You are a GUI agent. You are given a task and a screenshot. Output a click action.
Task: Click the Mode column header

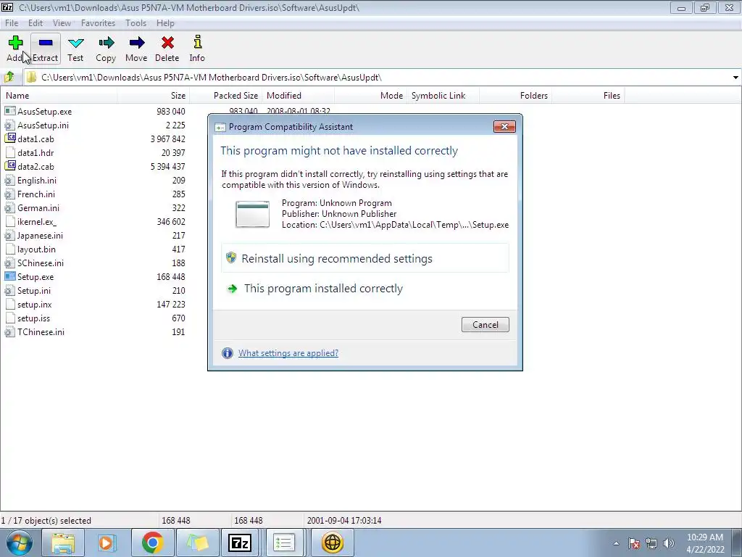point(370,95)
